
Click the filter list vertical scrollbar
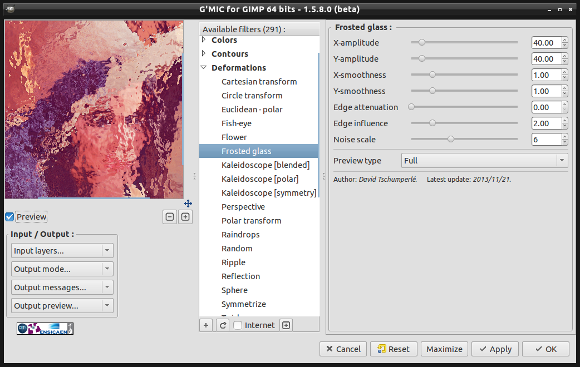318,125
